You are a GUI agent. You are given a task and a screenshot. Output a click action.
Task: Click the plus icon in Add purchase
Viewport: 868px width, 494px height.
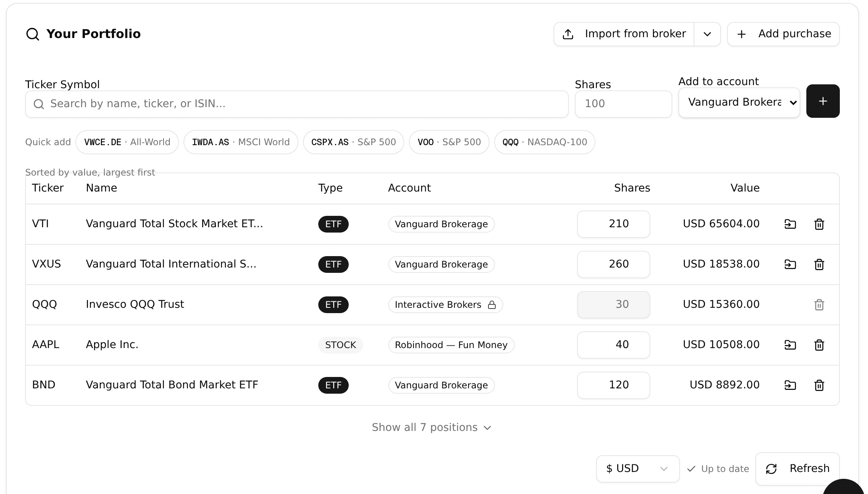tap(741, 35)
